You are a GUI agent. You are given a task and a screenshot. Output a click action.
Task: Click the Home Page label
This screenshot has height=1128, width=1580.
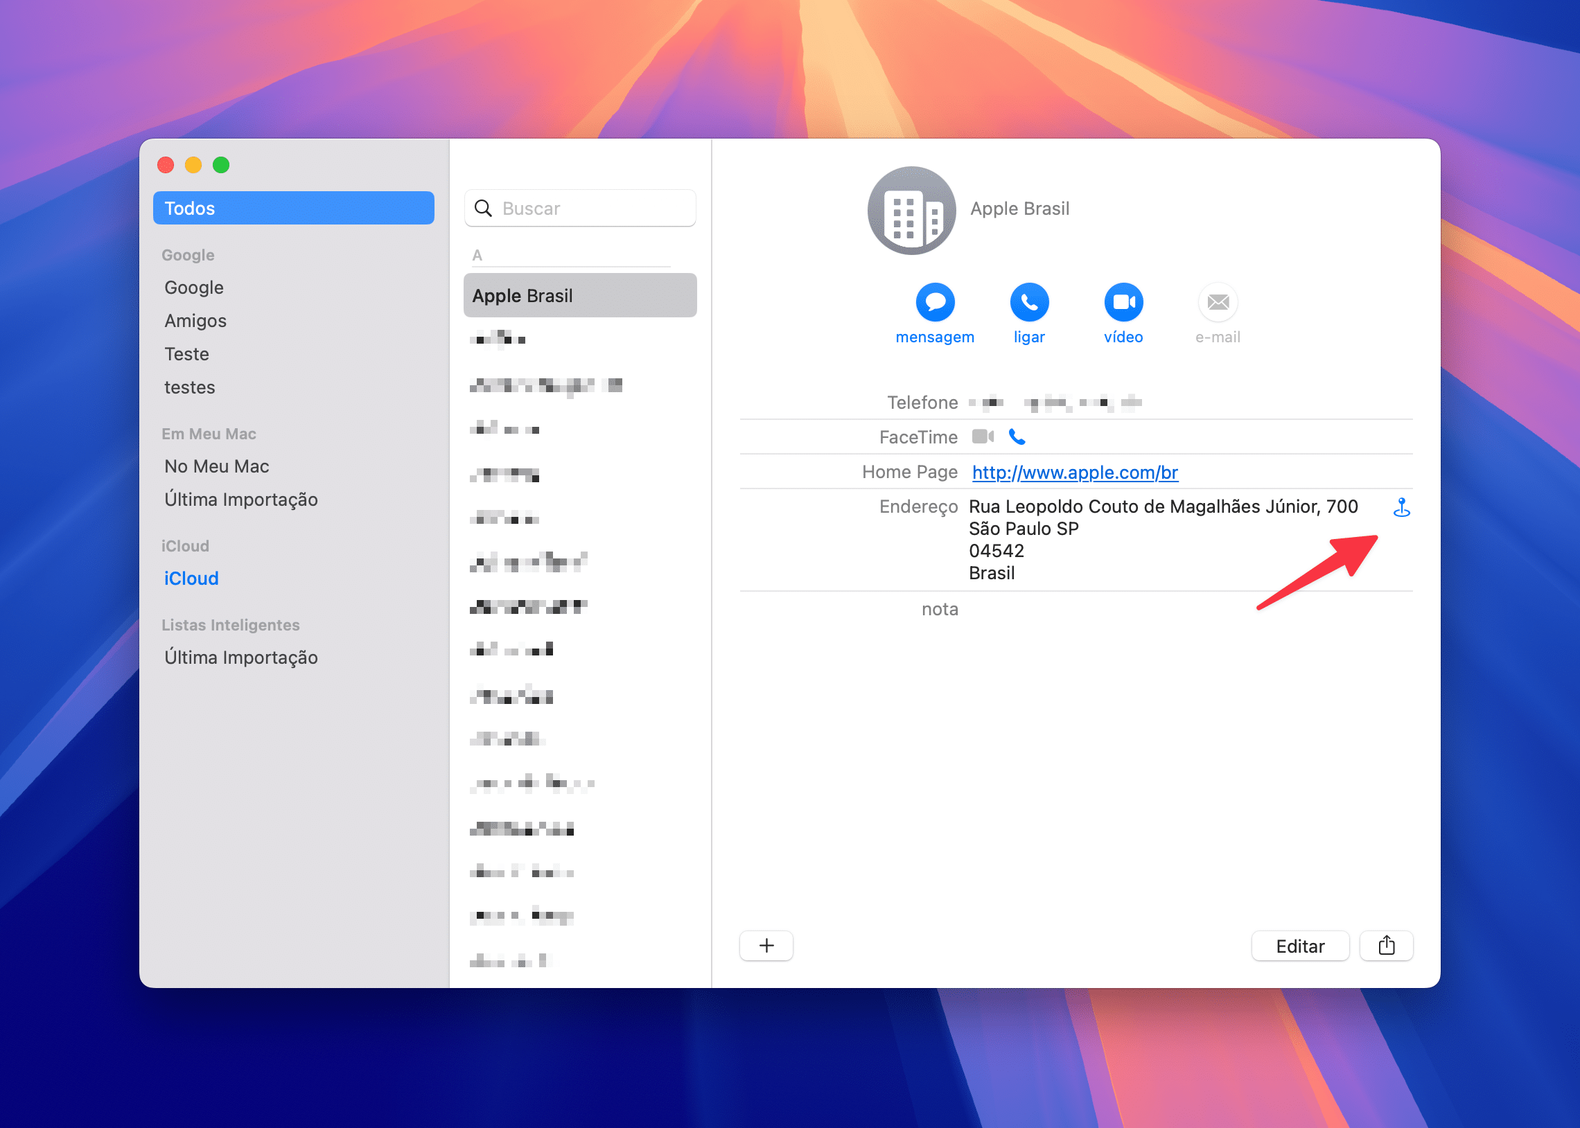click(x=910, y=472)
